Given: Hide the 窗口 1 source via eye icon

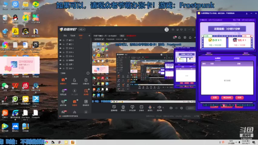Looking at the screenshot, I should (60, 44).
